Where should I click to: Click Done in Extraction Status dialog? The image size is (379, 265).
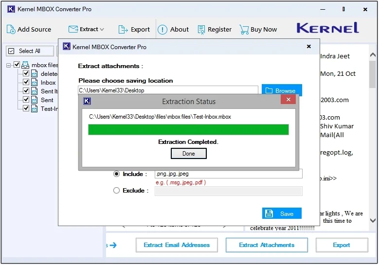pyautogui.click(x=189, y=153)
